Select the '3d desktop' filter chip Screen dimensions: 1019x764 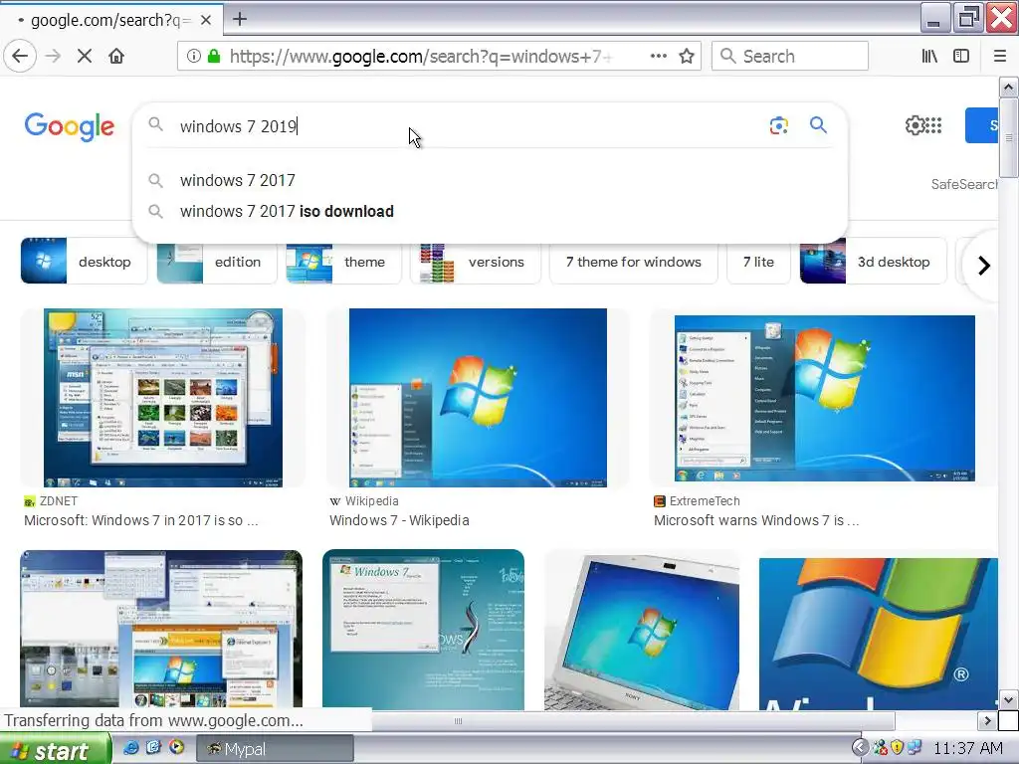(x=873, y=262)
